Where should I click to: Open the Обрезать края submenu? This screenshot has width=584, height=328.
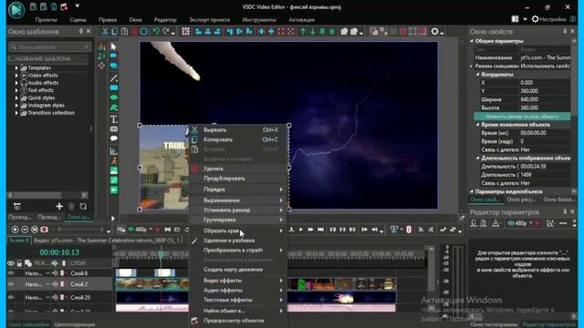[238, 231]
